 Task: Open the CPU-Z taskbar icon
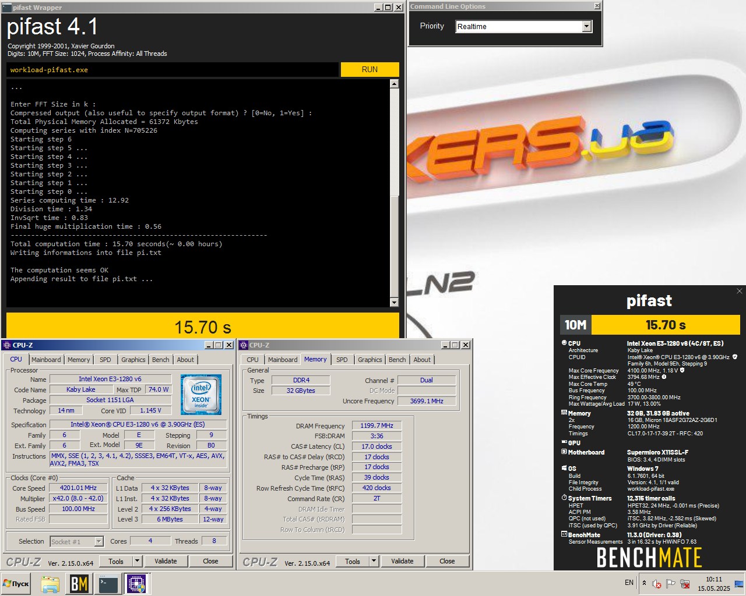click(x=137, y=584)
